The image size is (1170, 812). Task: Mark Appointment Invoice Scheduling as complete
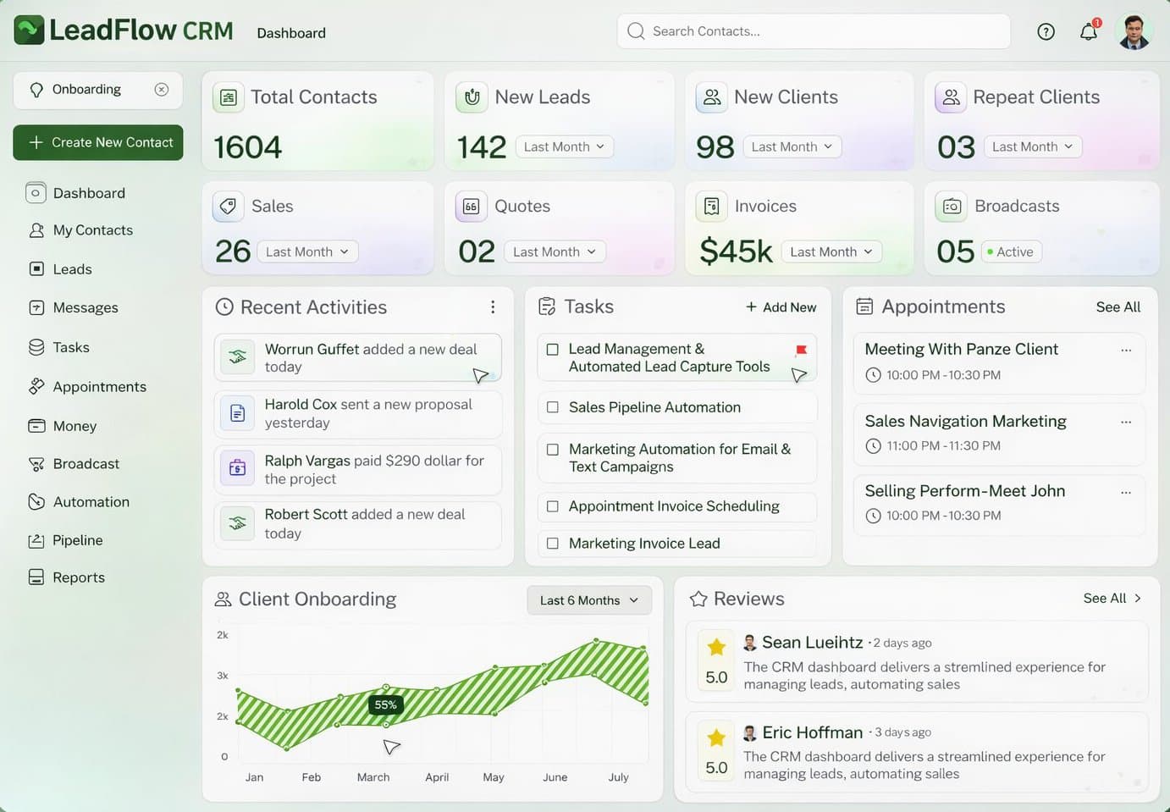pyautogui.click(x=552, y=506)
